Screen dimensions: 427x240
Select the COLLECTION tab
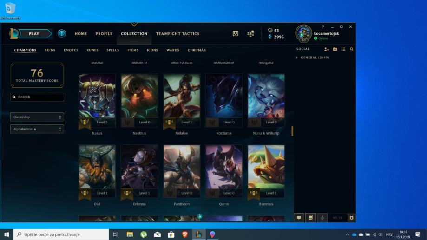click(134, 34)
